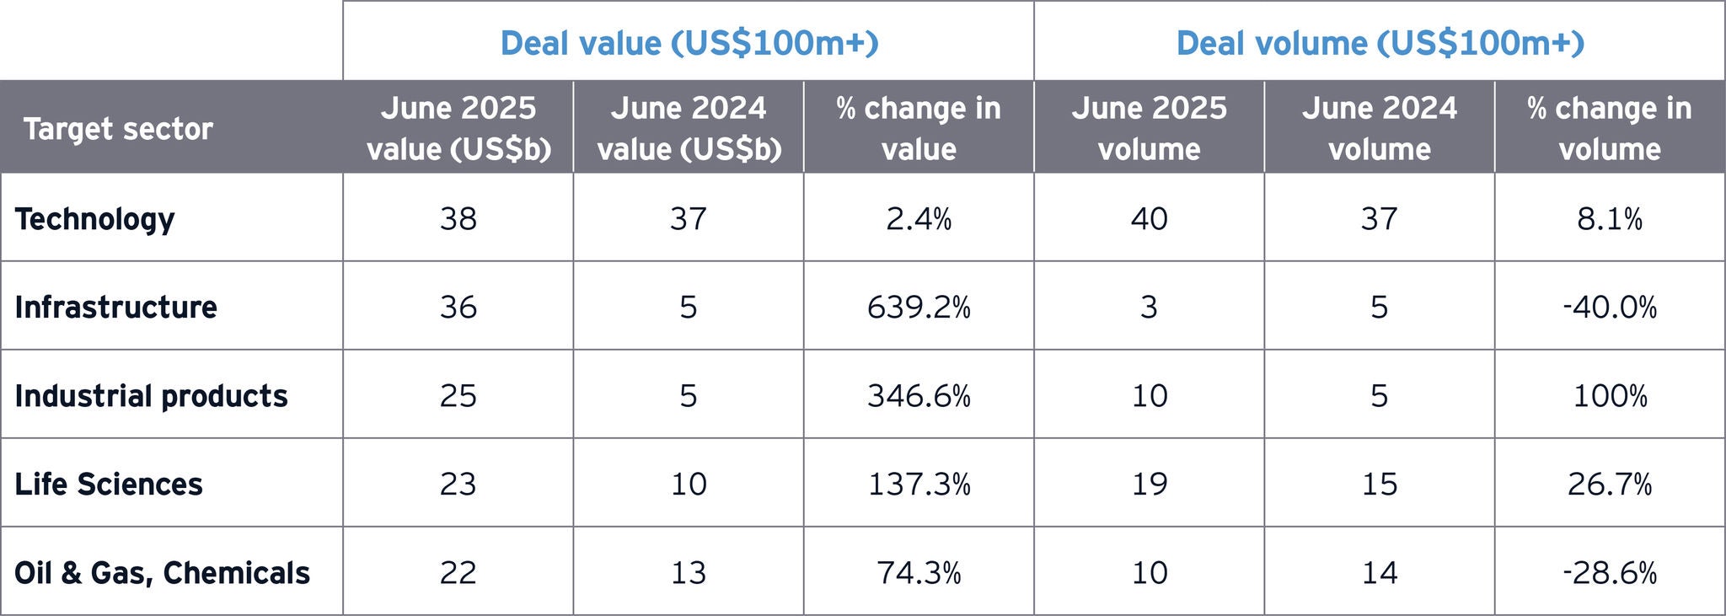
Task: Select the "% change in value" column header
Action: (x=919, y=128)
